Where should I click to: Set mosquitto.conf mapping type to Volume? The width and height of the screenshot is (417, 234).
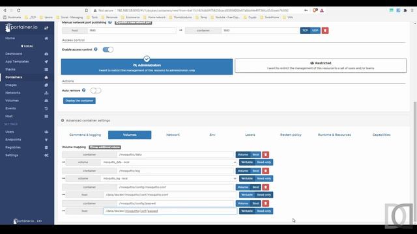pos(243,187)
